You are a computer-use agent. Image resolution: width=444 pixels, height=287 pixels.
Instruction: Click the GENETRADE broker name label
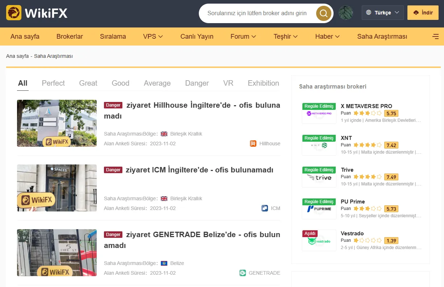tap(264, 273)
